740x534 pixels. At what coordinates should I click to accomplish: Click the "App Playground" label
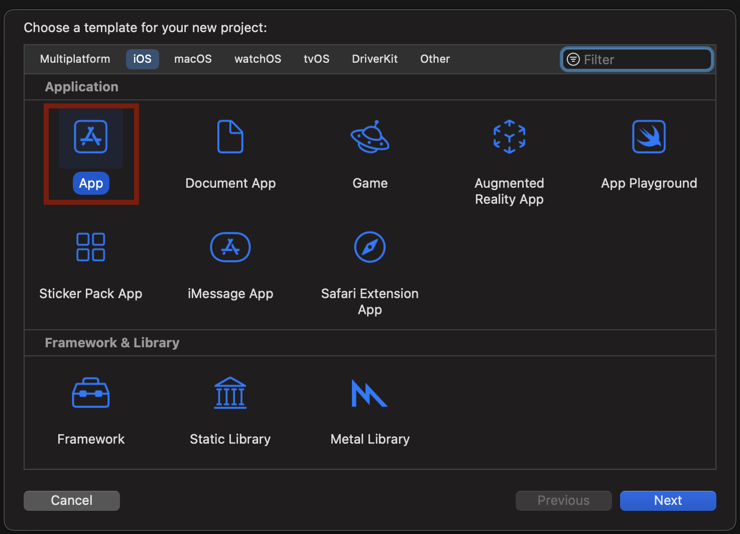pyautogui.click(x=649, y=184)
